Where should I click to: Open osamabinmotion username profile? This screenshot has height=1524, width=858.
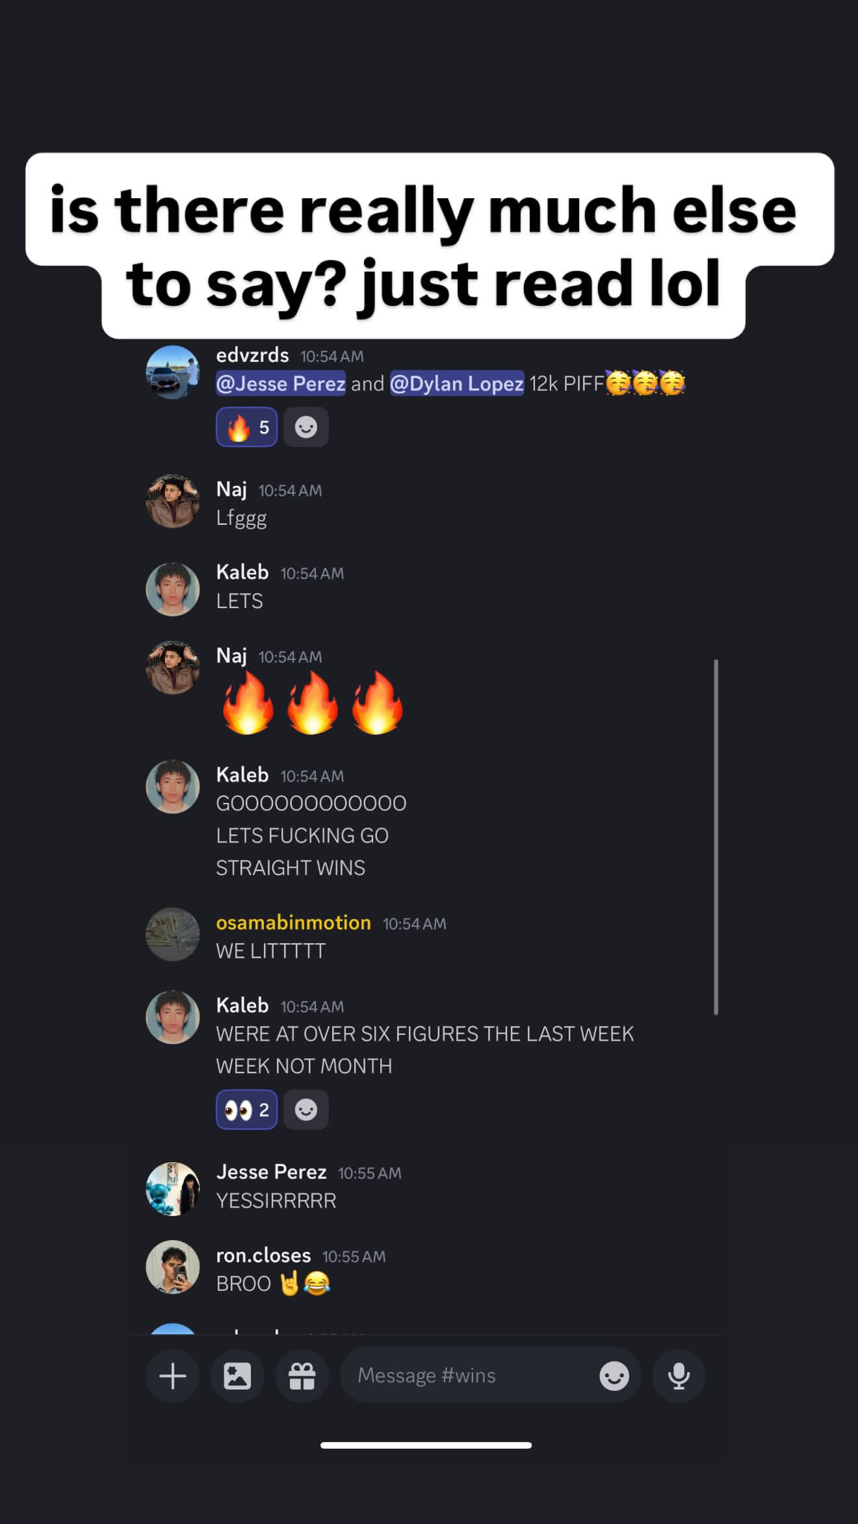point(294,922)
